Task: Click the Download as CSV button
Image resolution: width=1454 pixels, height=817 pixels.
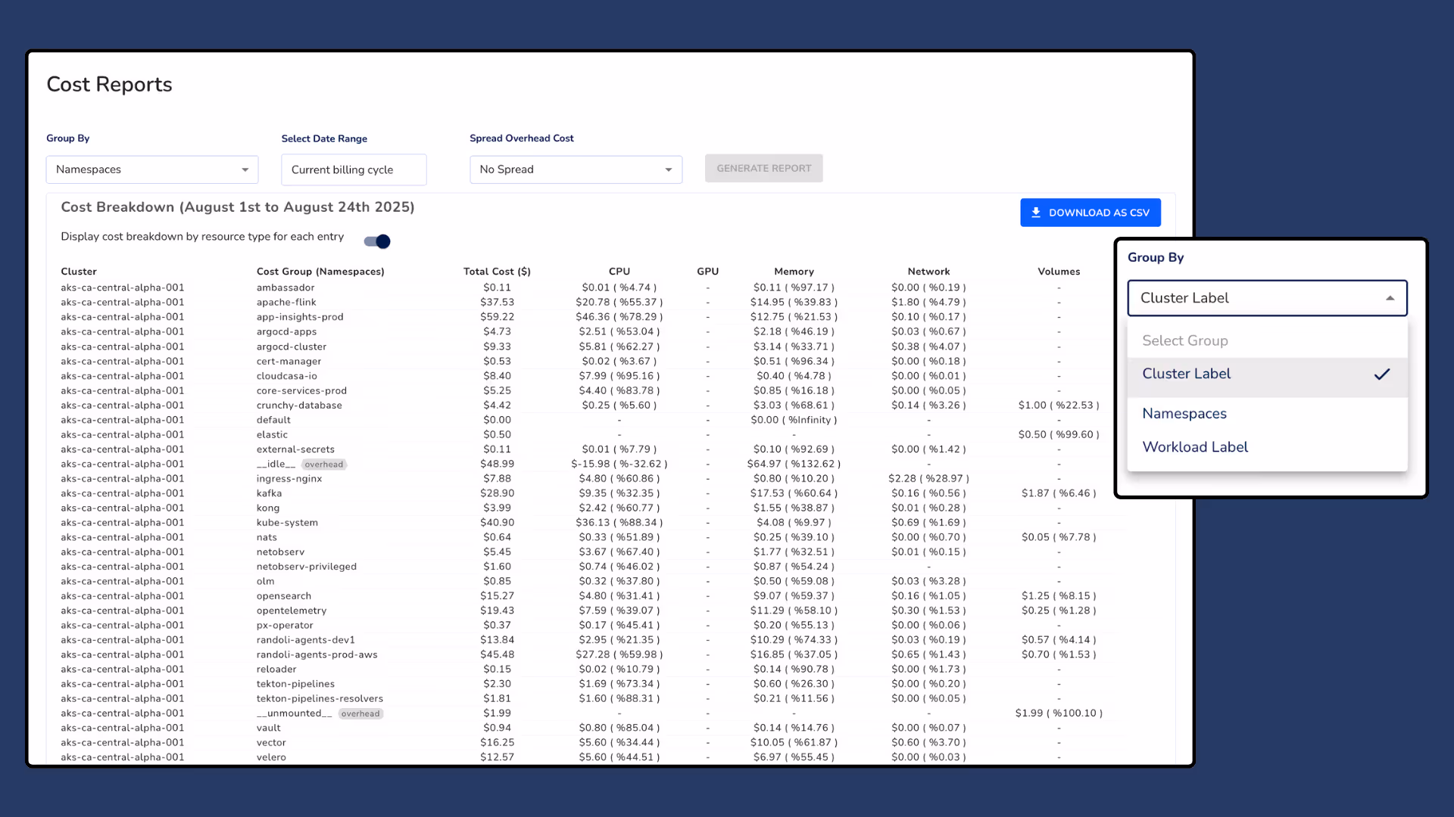Action: pos(1090,213)
